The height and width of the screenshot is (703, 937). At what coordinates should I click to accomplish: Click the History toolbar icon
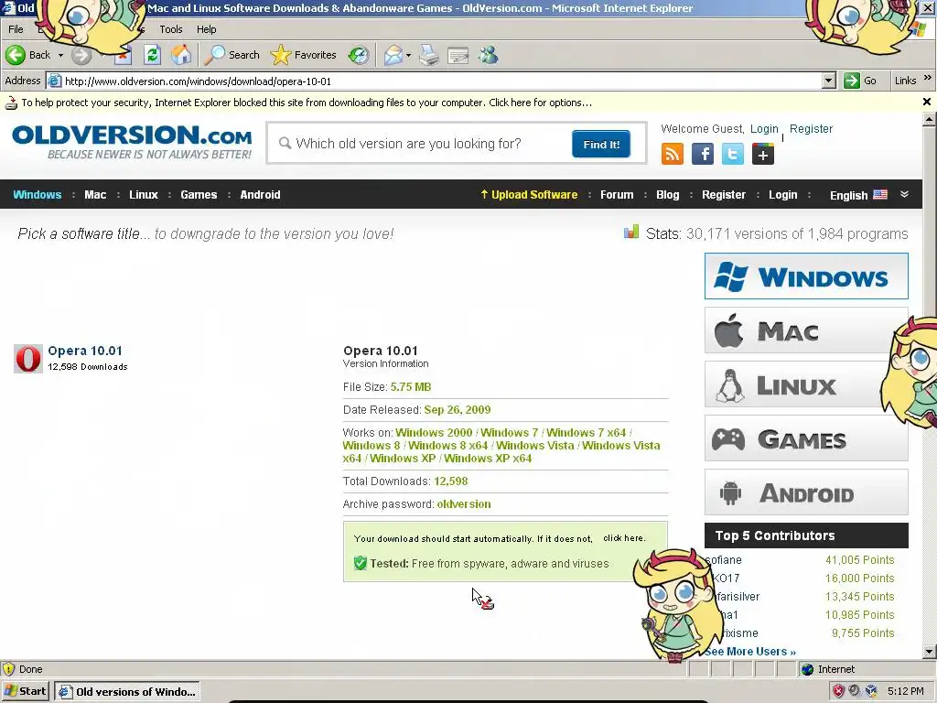coord(359,55)
